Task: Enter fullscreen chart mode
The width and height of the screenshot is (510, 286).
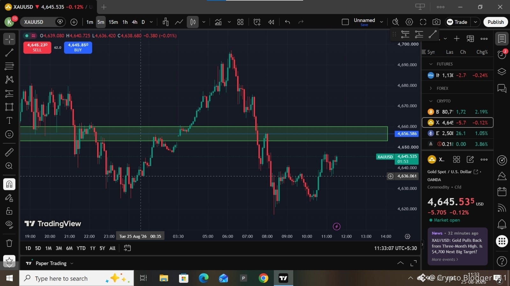Action: tap(423, 22)
